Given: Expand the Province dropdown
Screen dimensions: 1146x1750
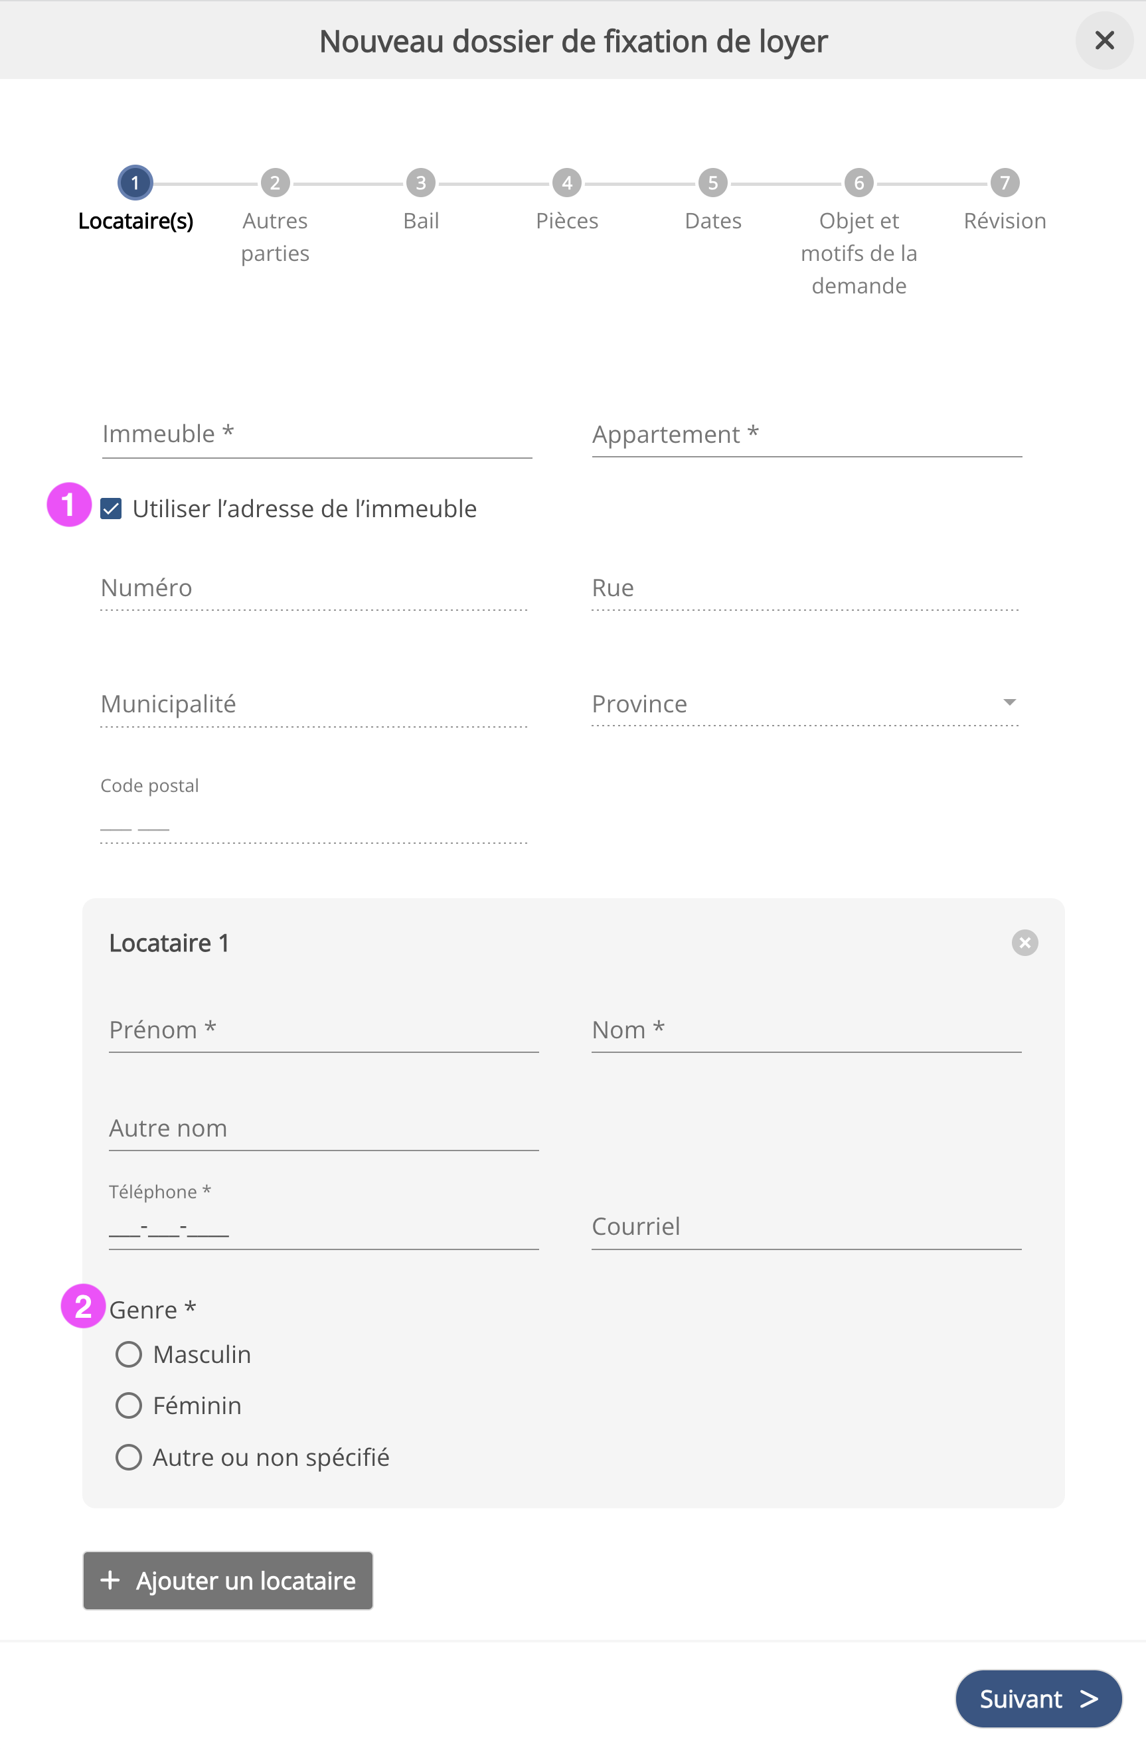Looking at the screenshot, I should pyautogui.click(x=805, y=704).
